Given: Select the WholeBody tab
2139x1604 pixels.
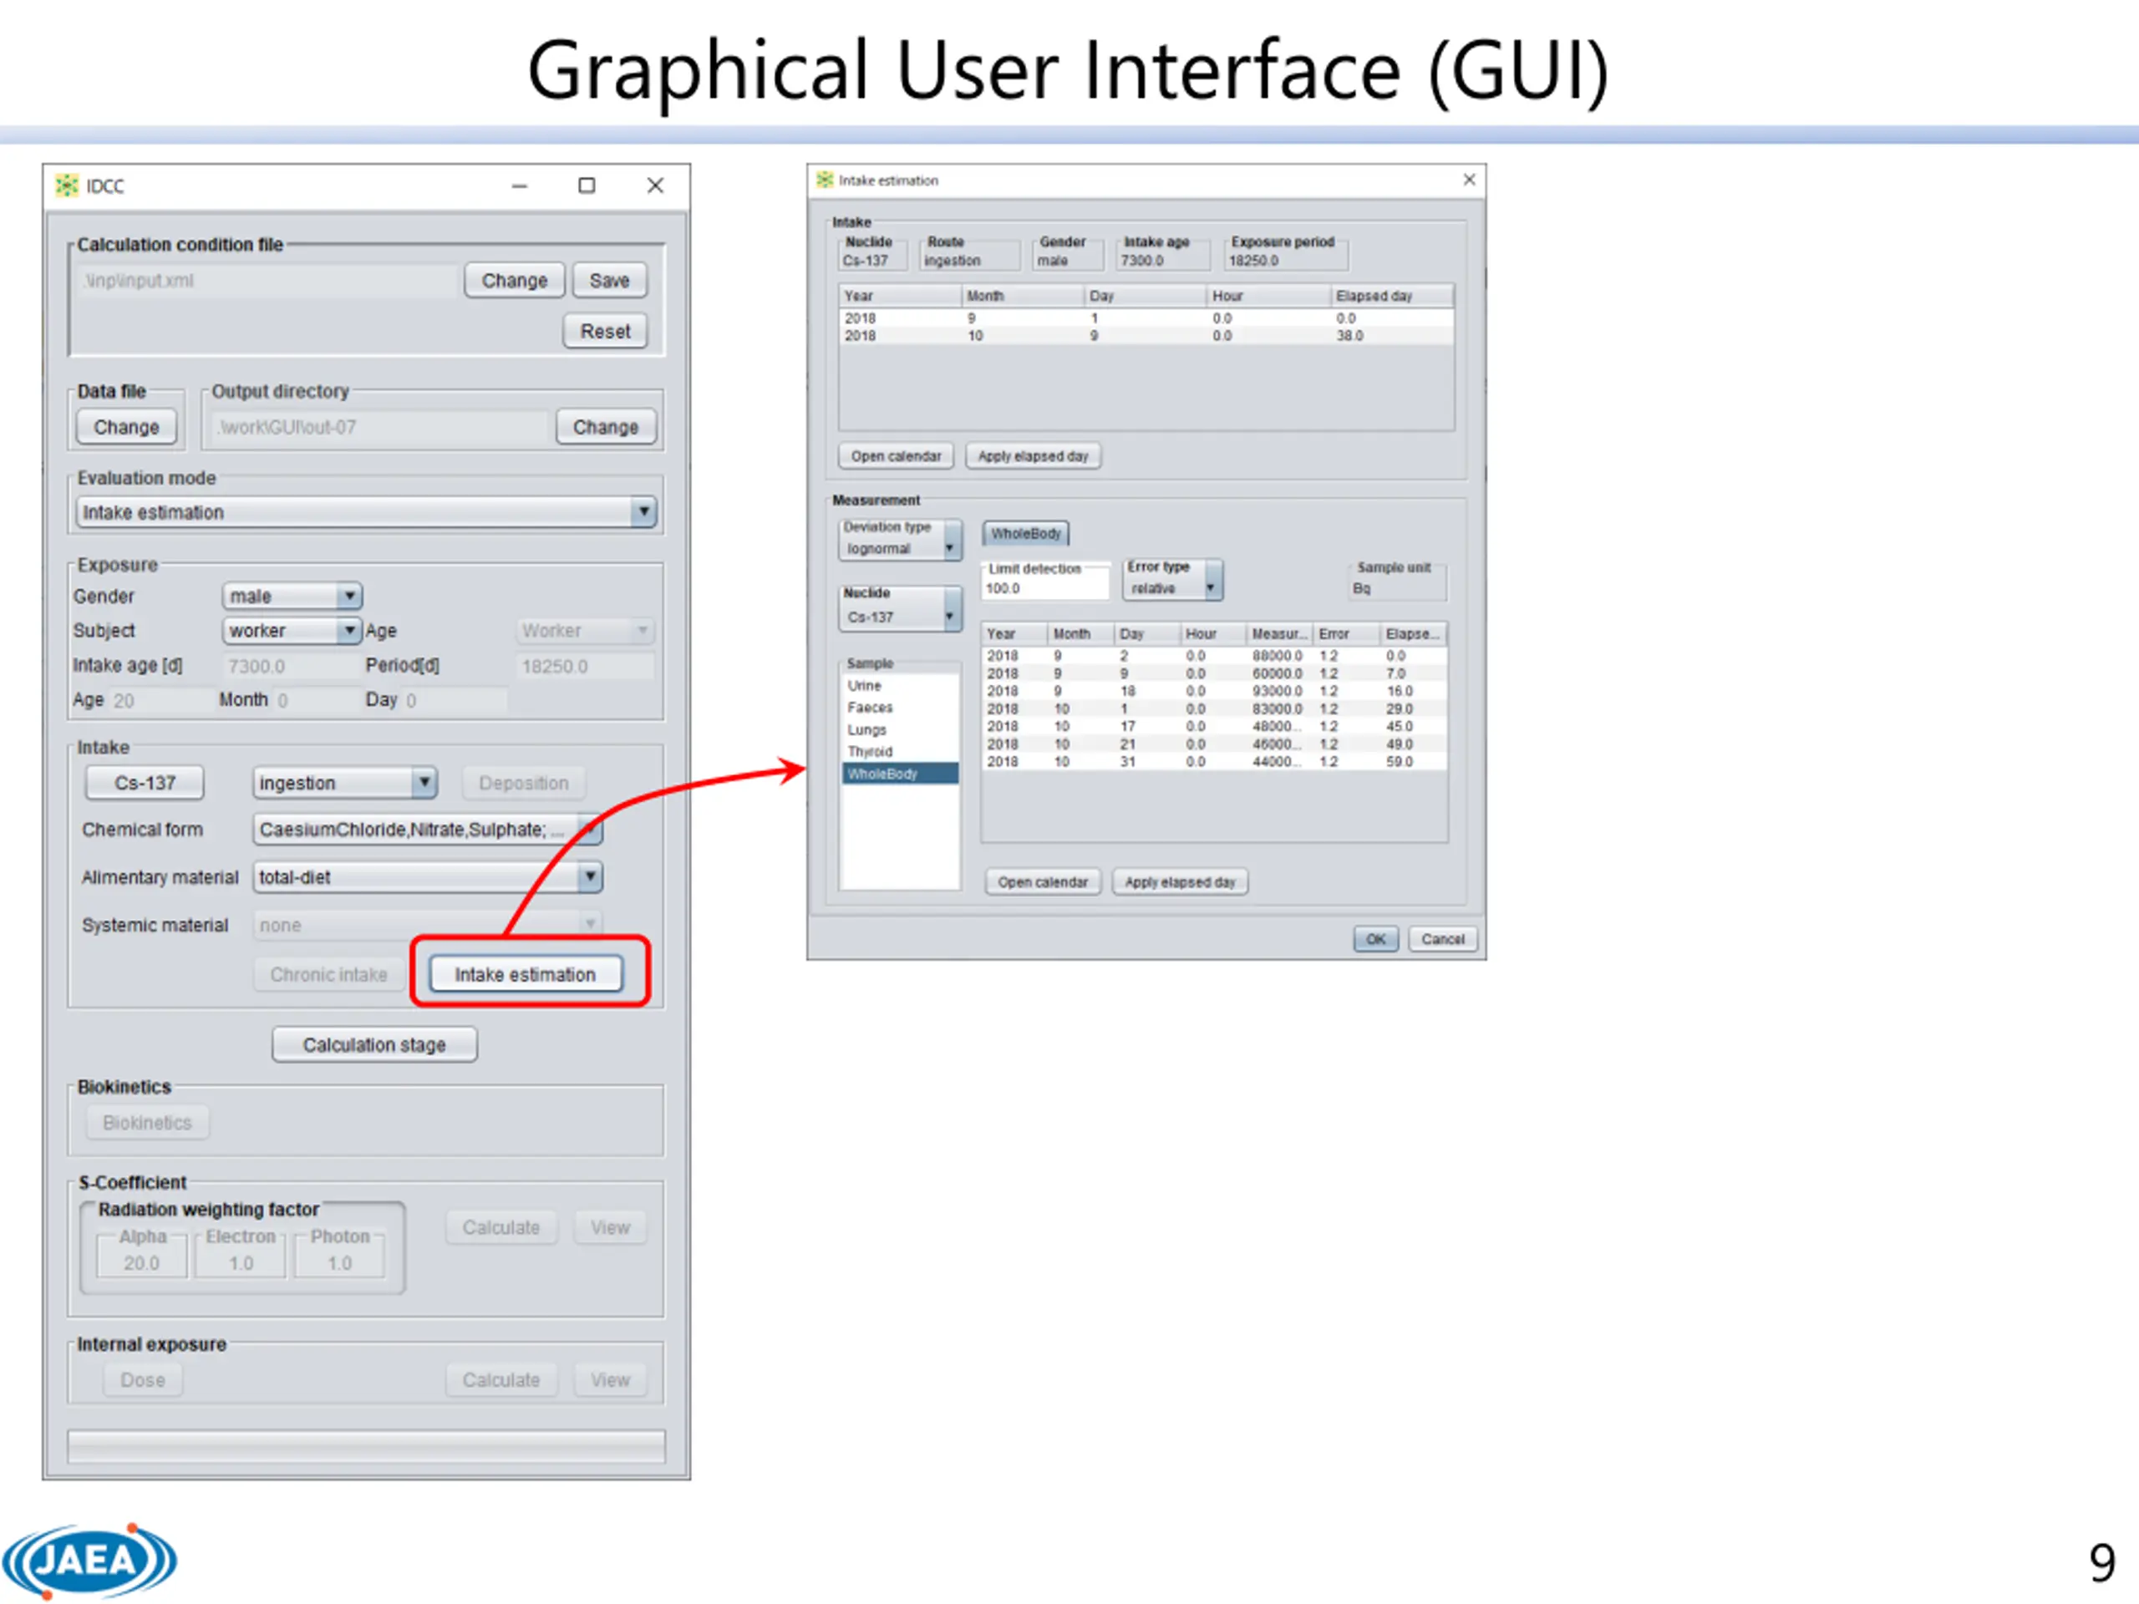Looking at the screenshot, I should [1026, 533].
